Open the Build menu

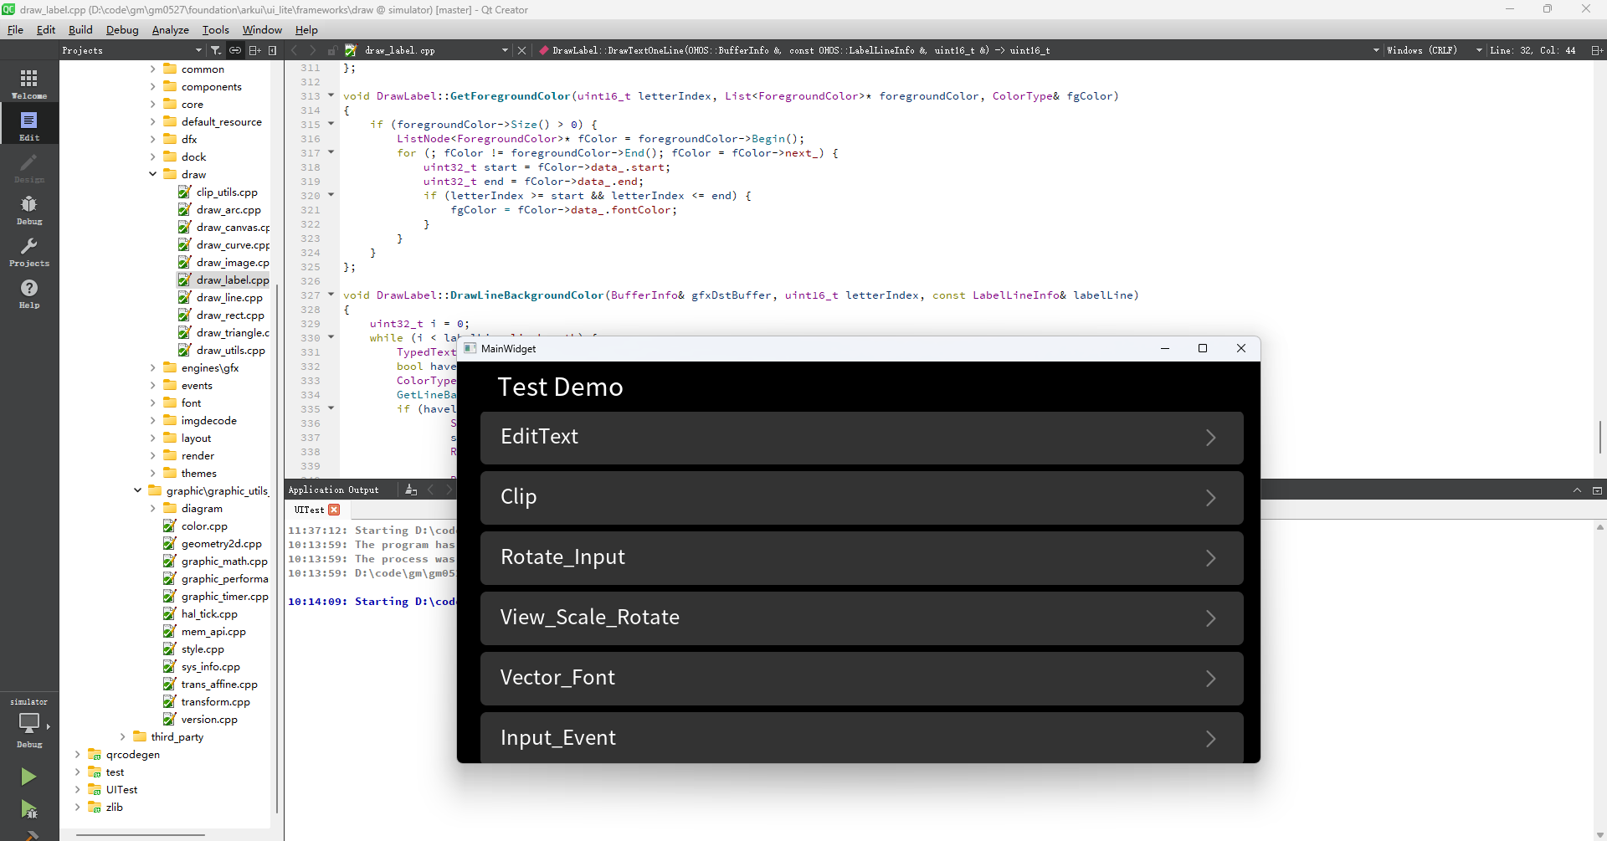[80, 30]
